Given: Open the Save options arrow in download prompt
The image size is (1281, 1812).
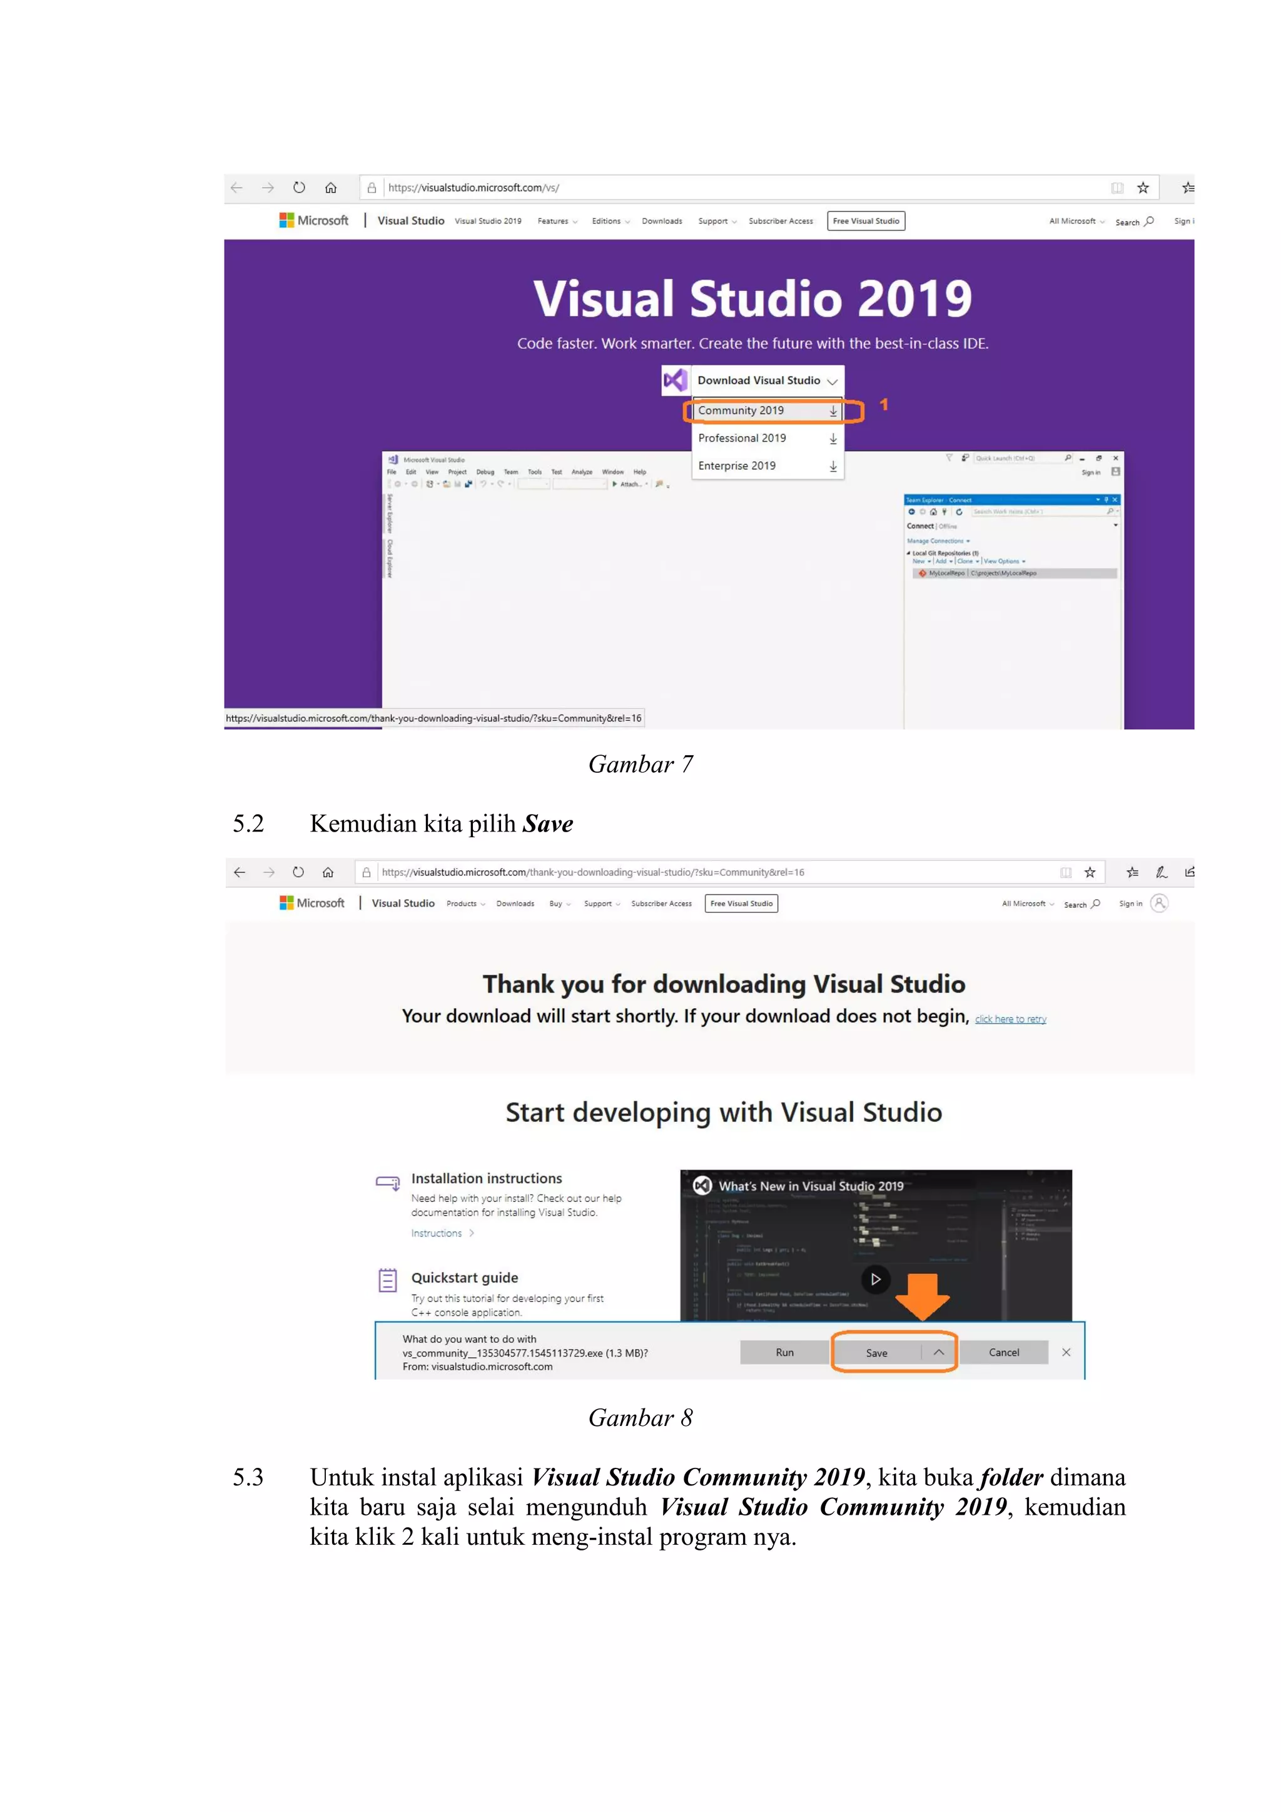Looking at the screenshot, I should tap(939, 1352).
